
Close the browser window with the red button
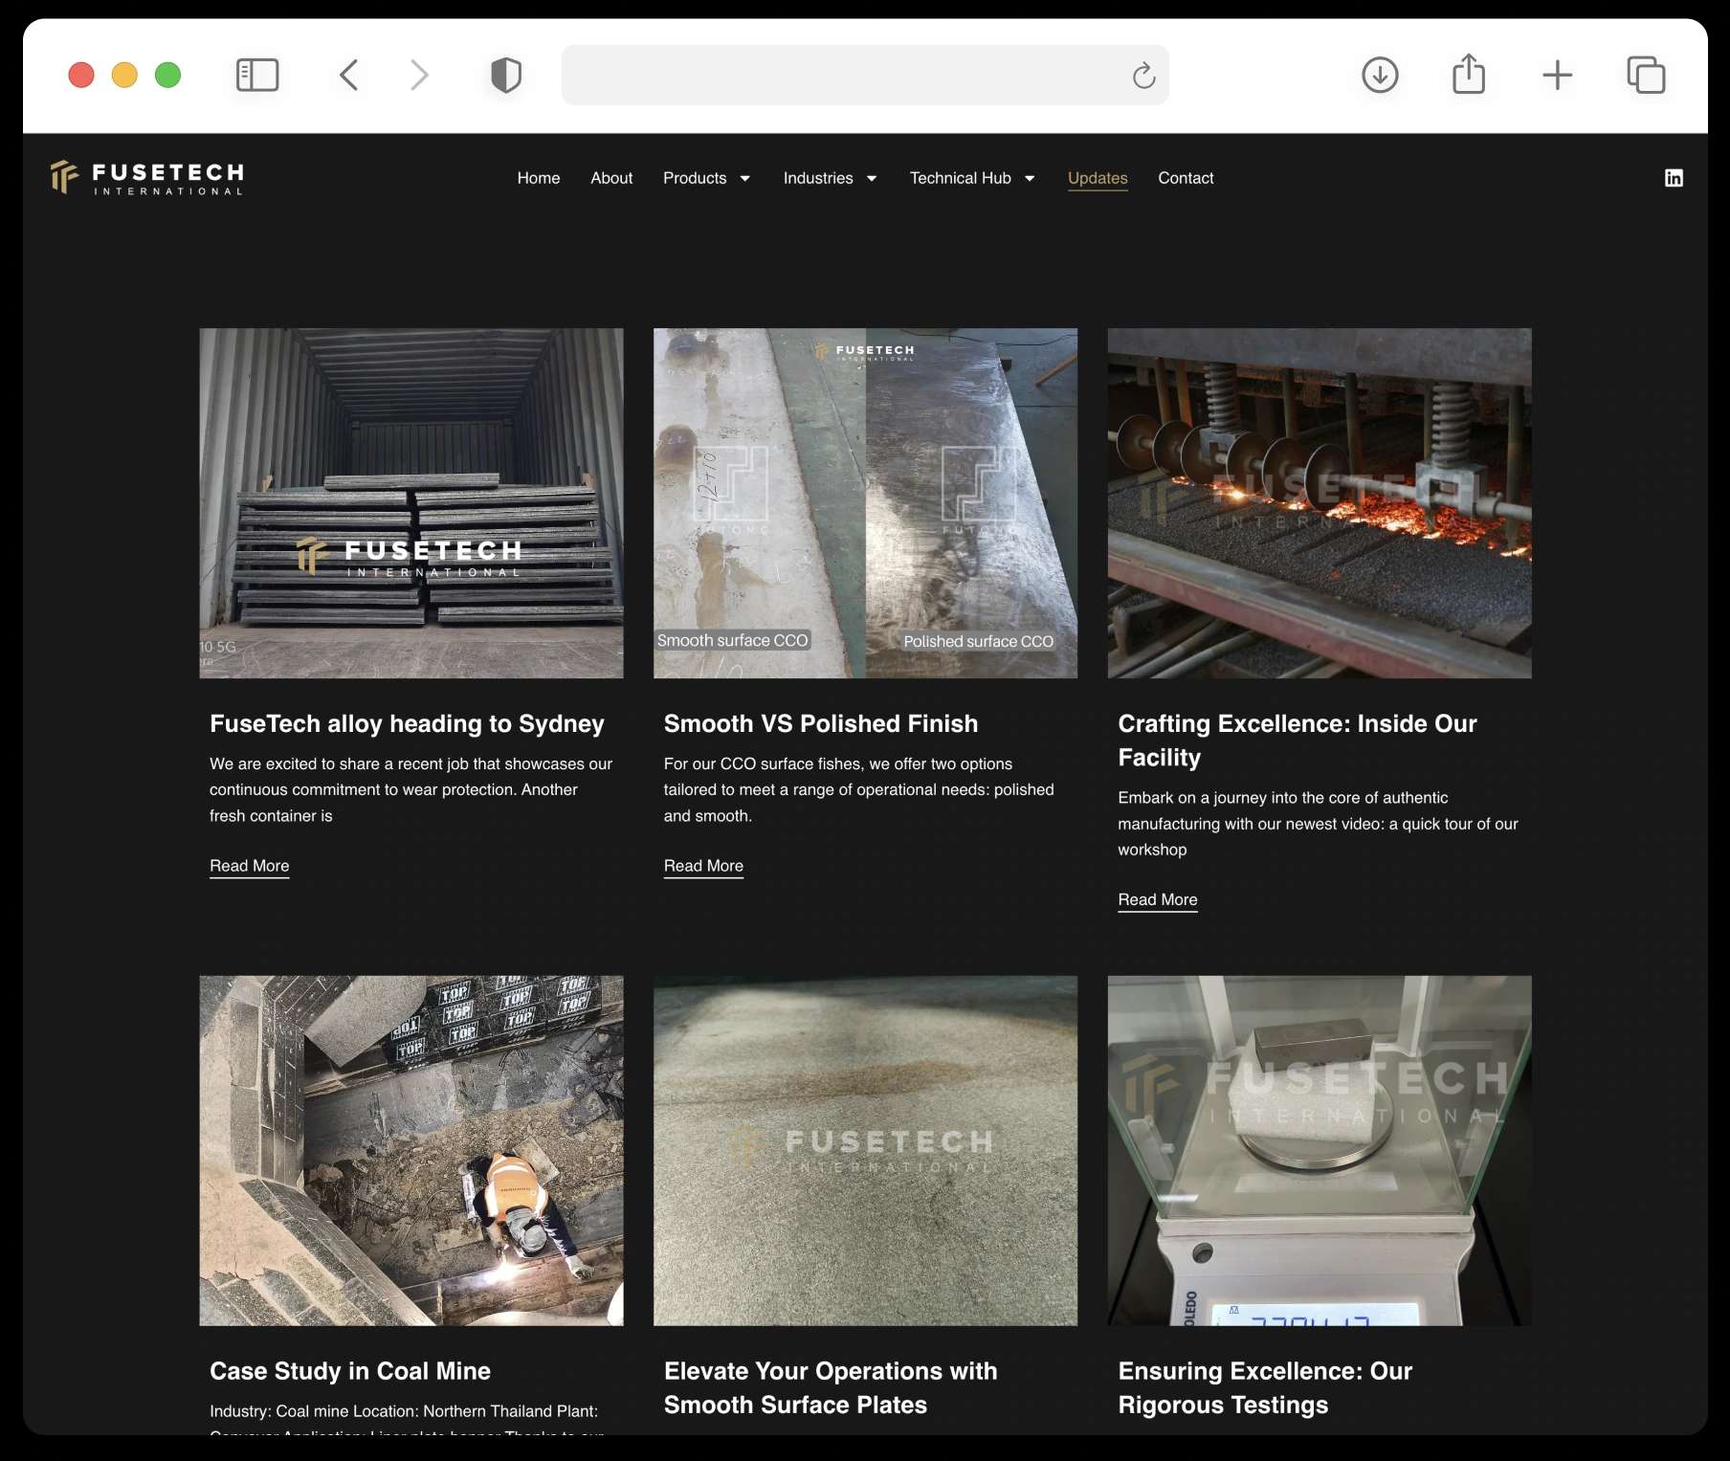(x=81, y=75)
